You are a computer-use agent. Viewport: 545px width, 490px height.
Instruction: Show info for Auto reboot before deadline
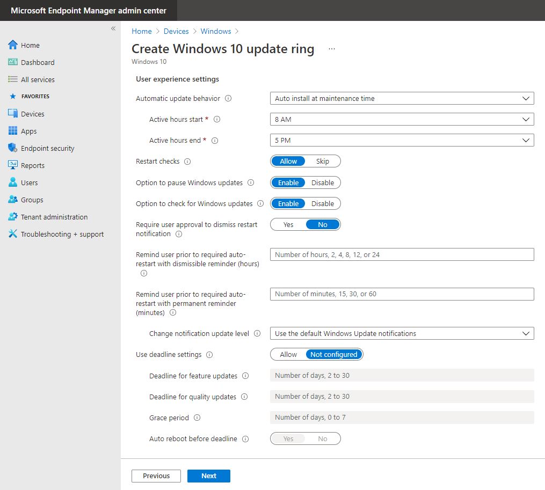point(245,438)
